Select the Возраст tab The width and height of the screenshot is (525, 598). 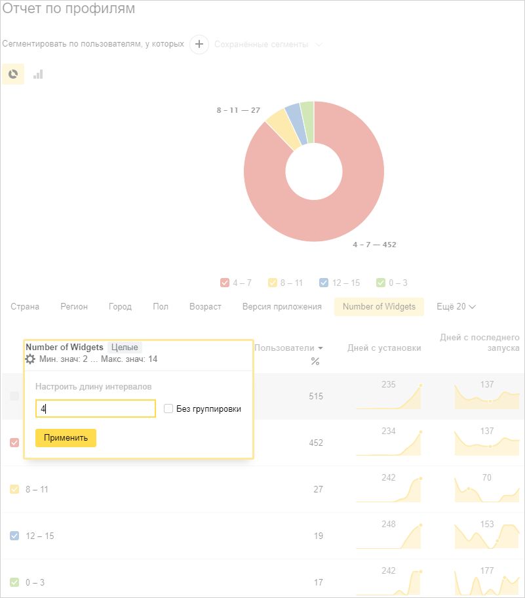coord(205,307)
